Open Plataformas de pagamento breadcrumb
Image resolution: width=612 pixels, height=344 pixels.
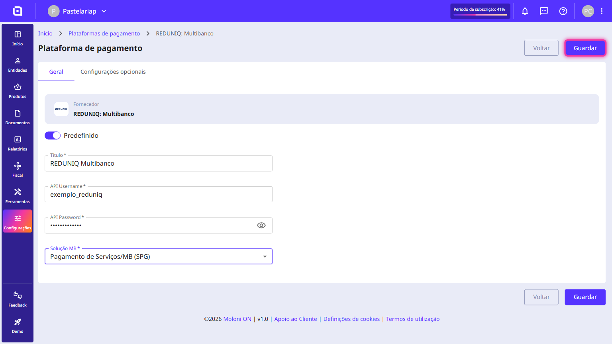click(104, 33)
